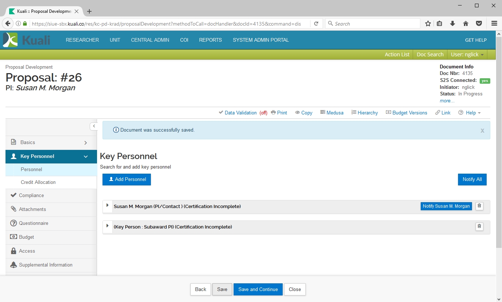This screenshot has width=502, height=302.
Task: Go to Credit Allocation section
Action: tap(38, 182)
